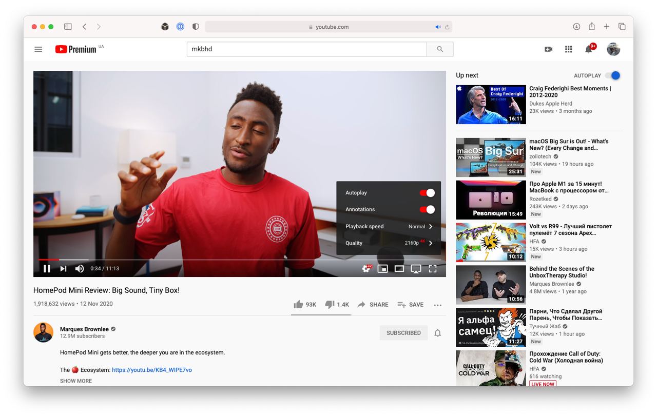Open Marques Brownlee channel name
The width and height of the screenshot is (657, 417).
pos(84,329)
